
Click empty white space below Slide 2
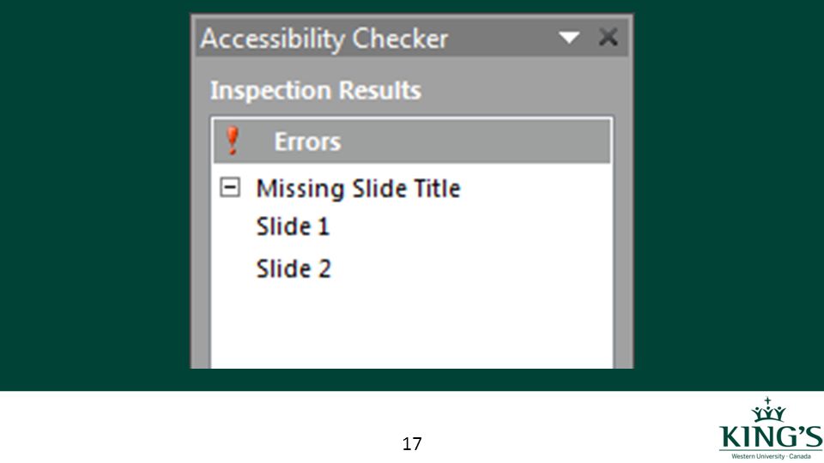point(411,326)
